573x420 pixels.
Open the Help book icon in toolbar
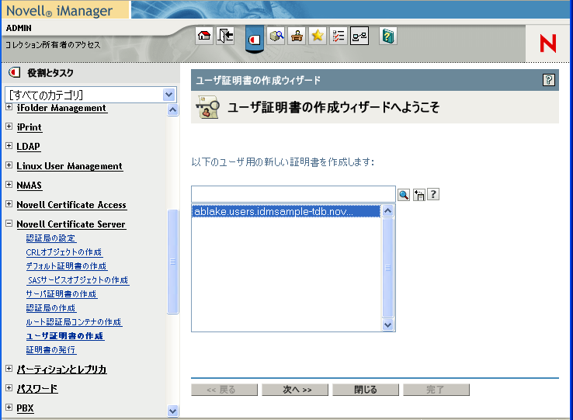387,36
